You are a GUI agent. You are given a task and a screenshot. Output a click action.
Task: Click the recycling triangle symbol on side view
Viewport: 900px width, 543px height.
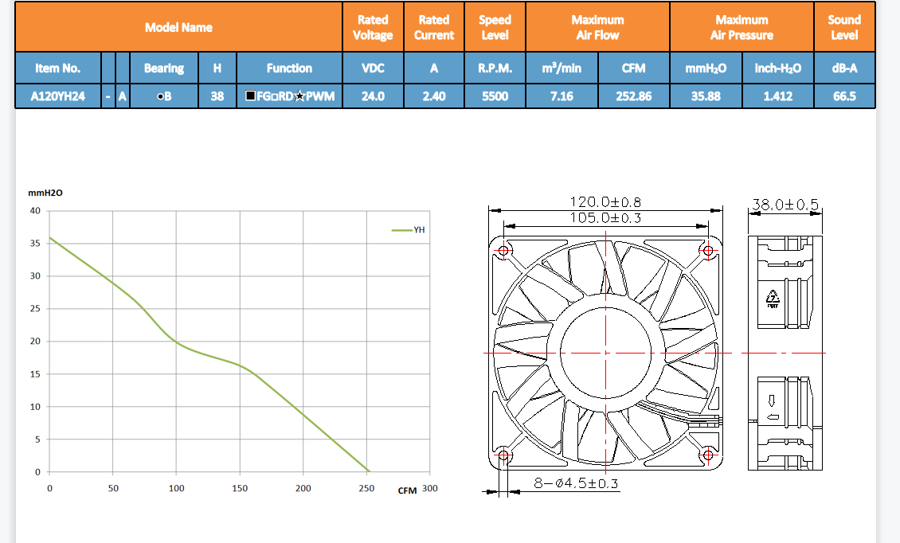(772, 296)
